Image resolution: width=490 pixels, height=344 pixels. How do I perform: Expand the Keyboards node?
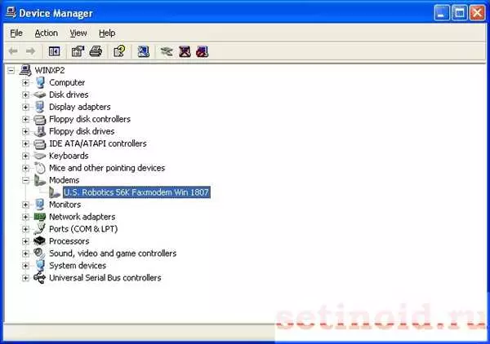[25, 156]
